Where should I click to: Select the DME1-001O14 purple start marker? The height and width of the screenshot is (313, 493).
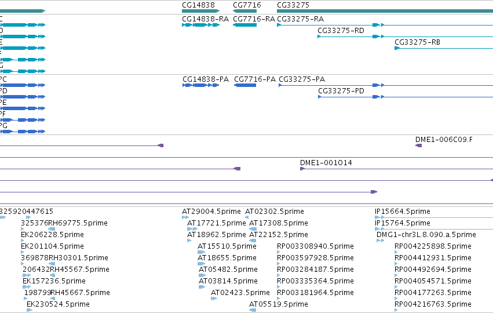coord(302,169)
